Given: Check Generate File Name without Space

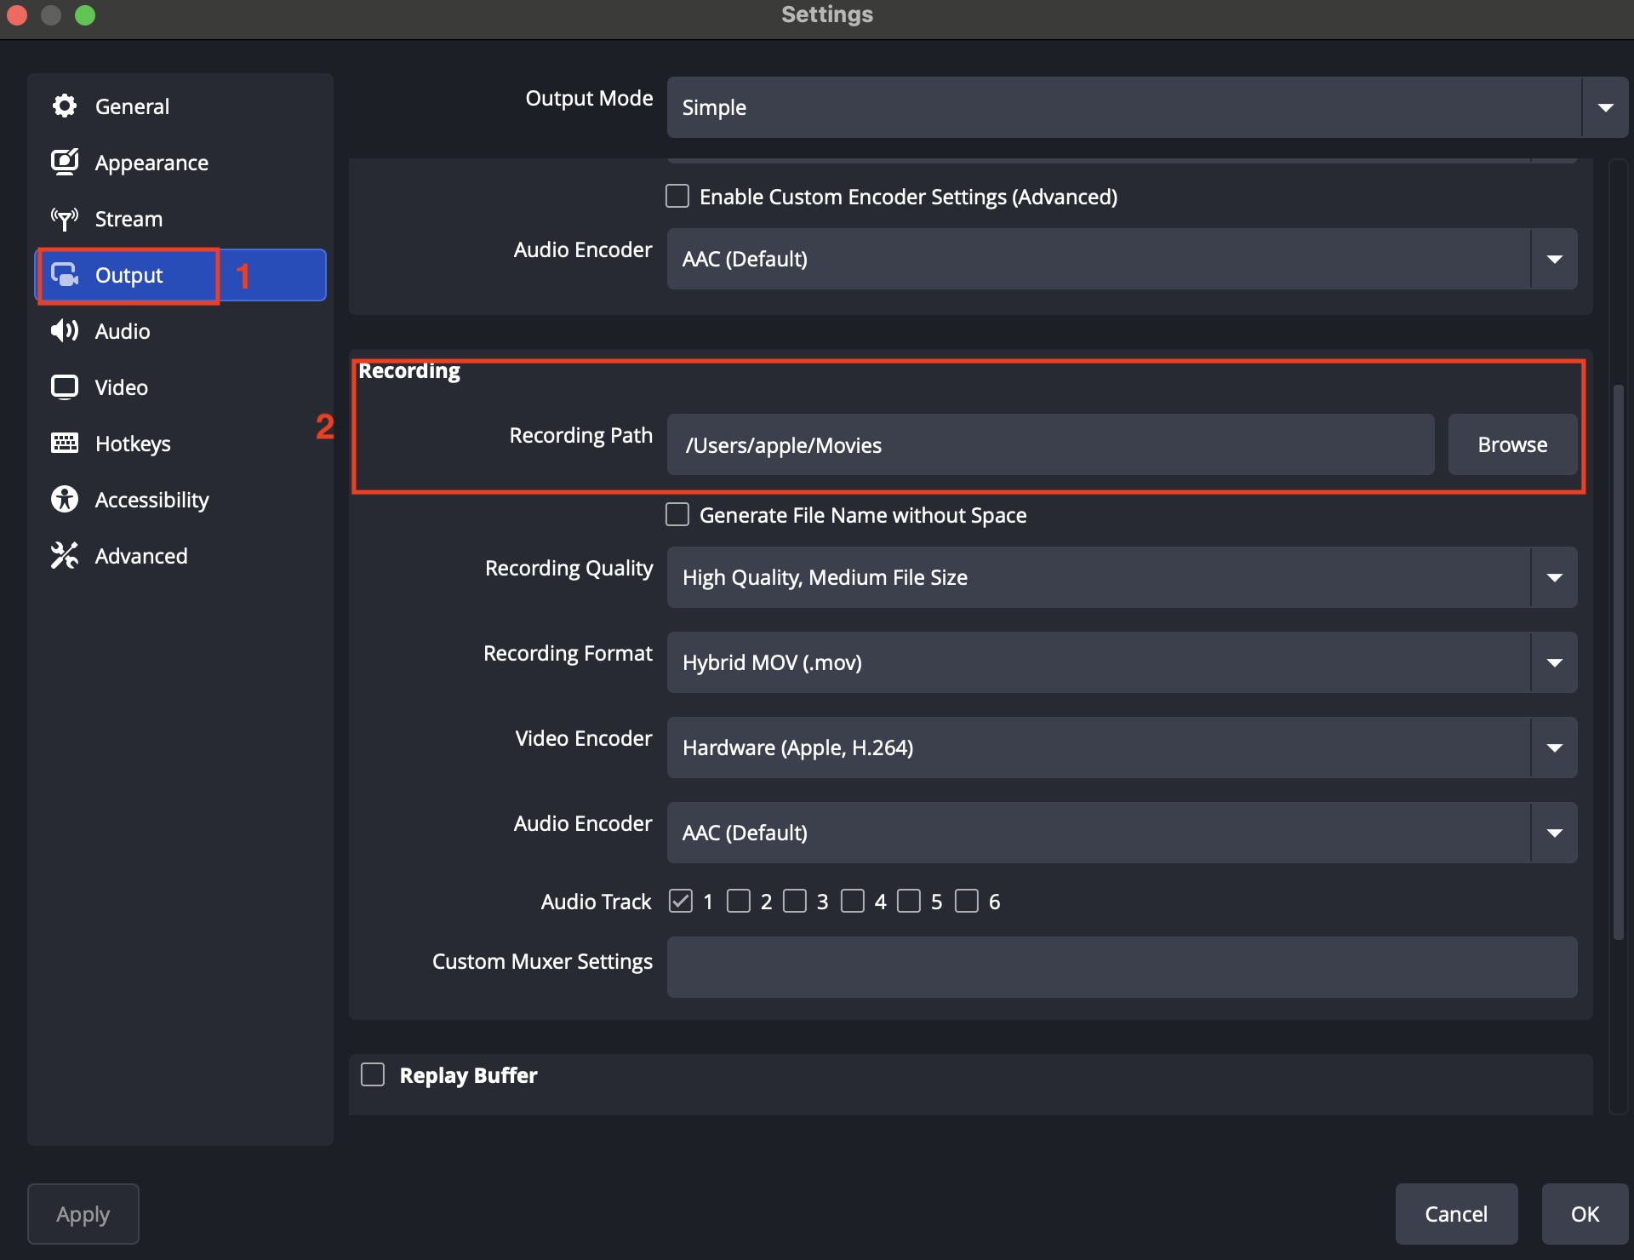Looking at the screenshot, I should (x=677, y=515).
